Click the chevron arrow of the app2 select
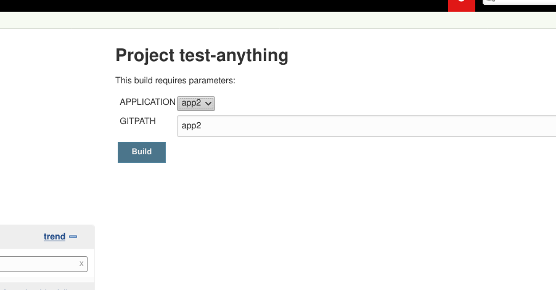The image size is (556, 290). pos(208,104)
